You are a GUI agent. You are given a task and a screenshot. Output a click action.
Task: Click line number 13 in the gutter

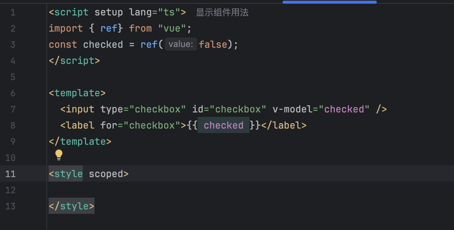(11, 206)
